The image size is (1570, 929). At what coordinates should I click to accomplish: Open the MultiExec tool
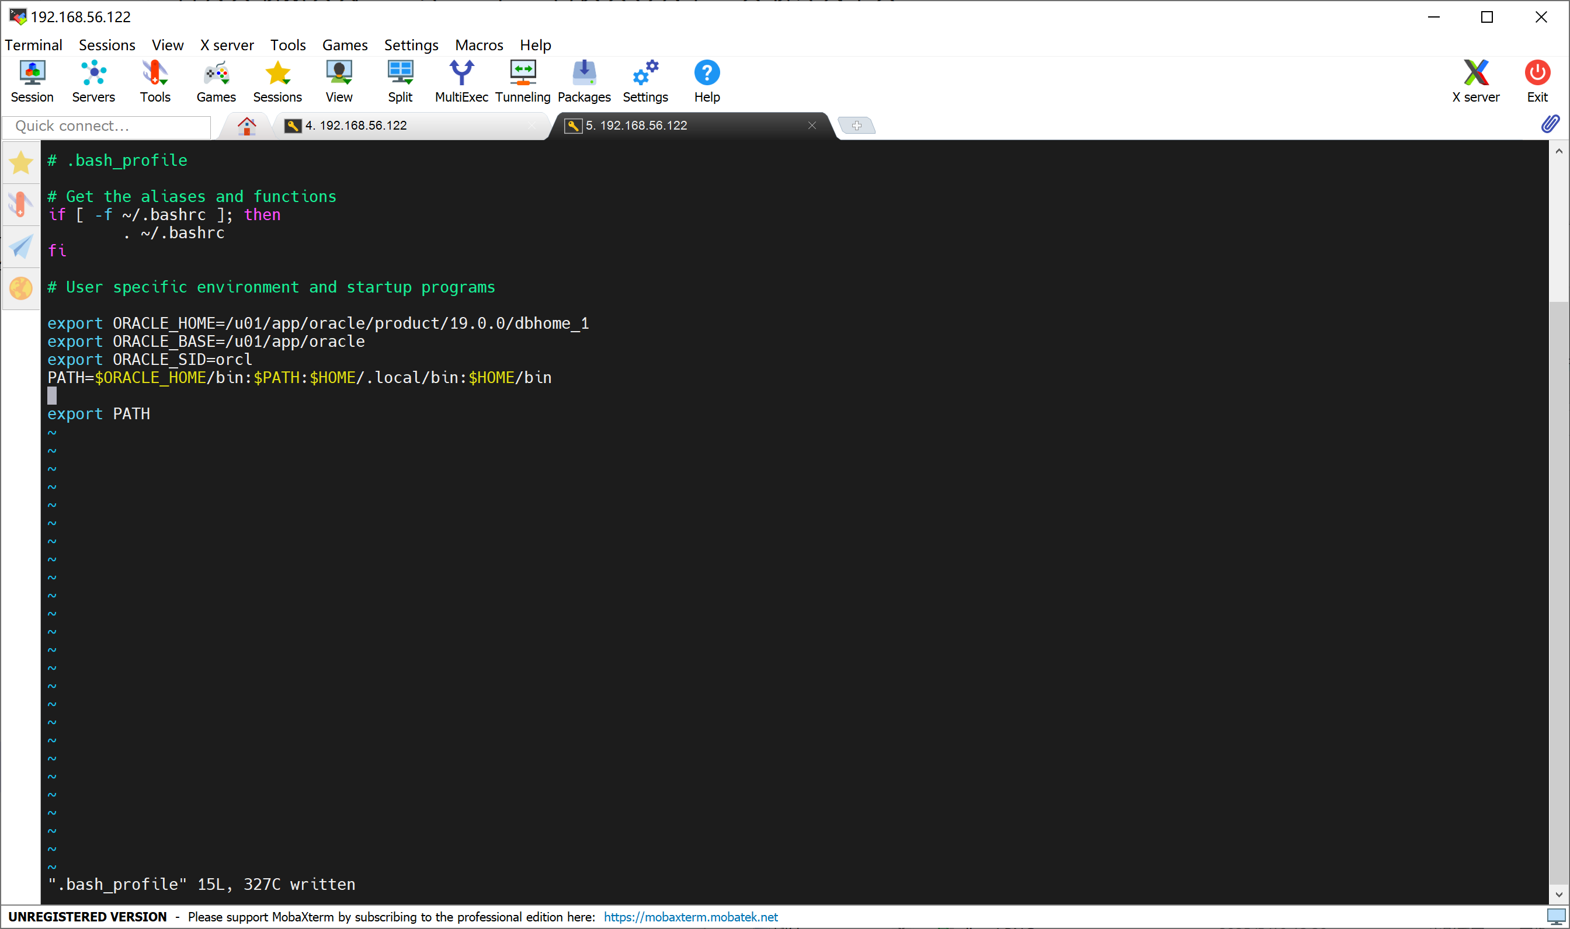[461, 81]
